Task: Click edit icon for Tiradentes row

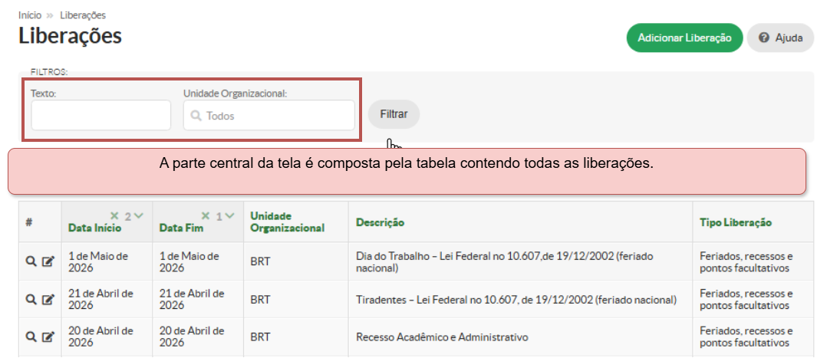Action: (48, 299)
